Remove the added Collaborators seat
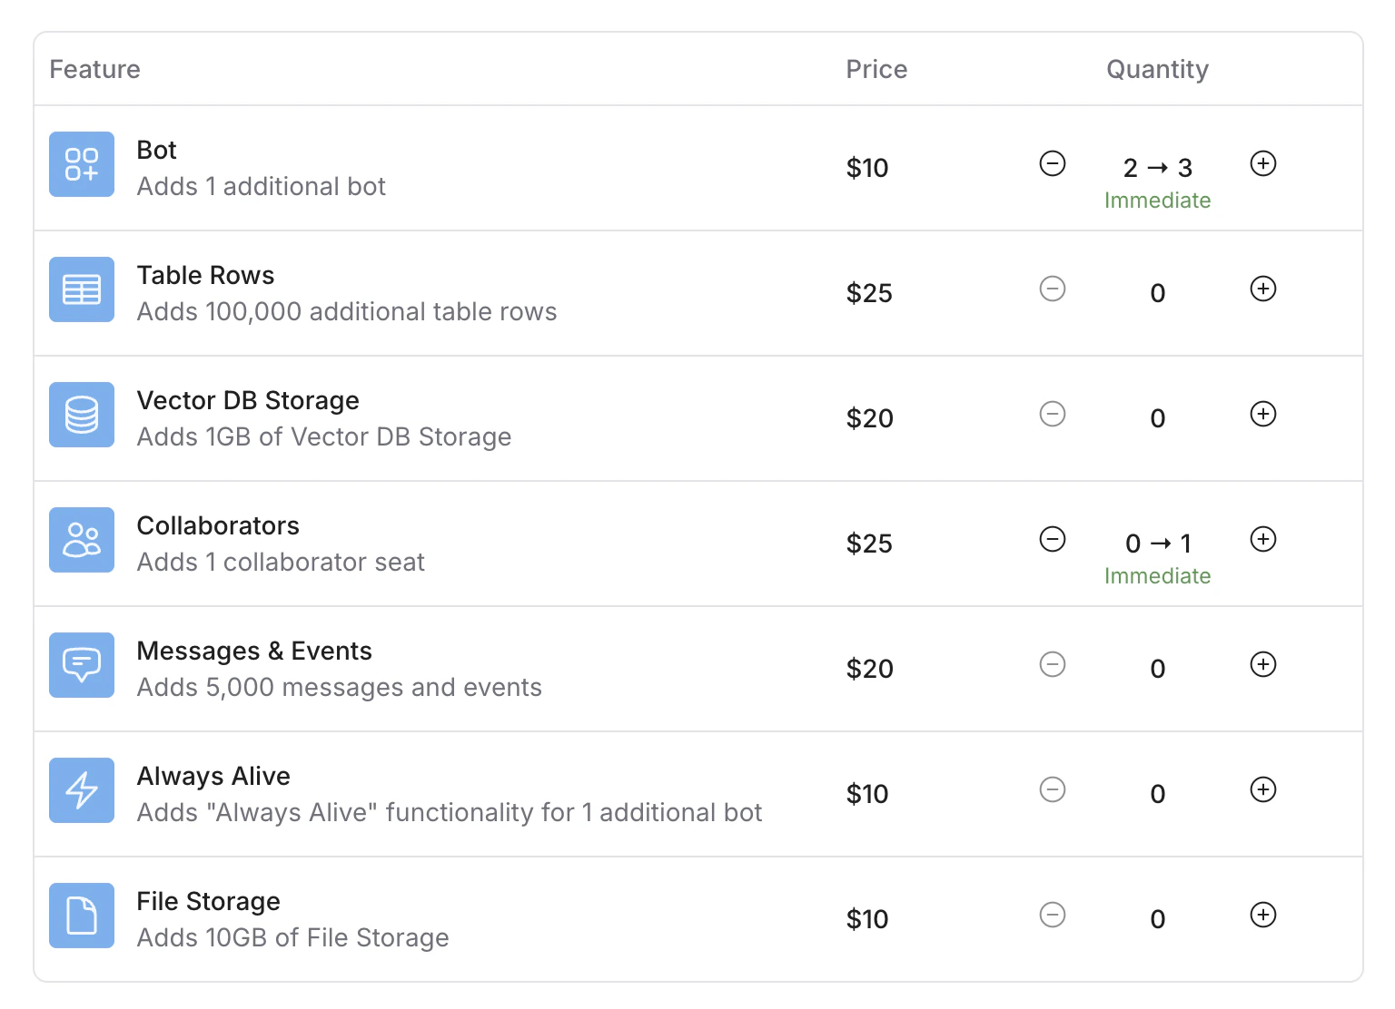 point(1053,539)
